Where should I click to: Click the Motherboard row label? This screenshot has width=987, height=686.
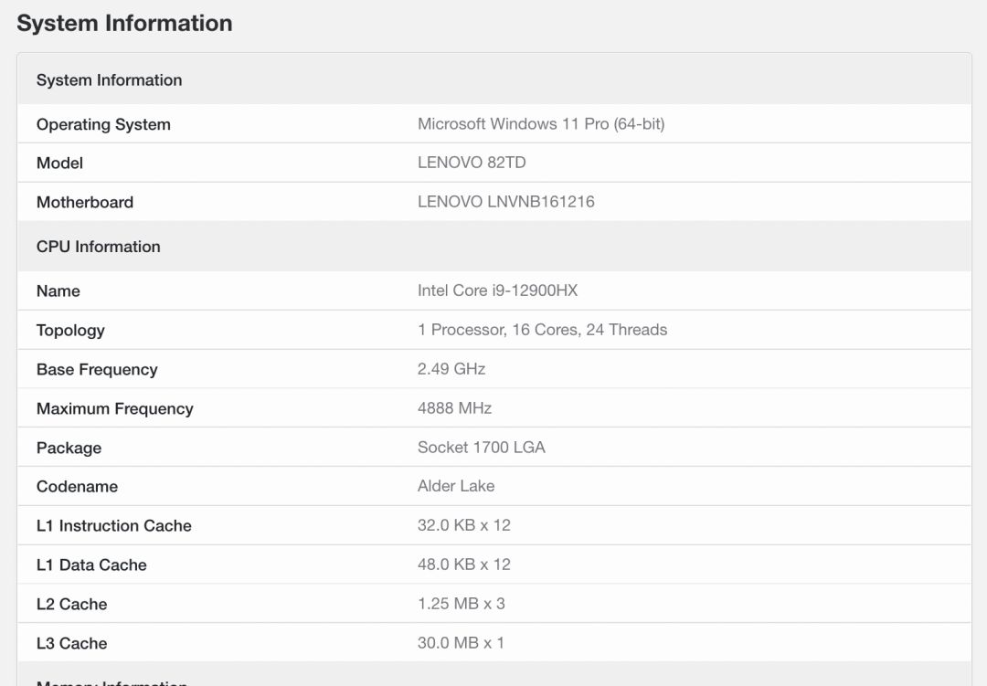85,202
